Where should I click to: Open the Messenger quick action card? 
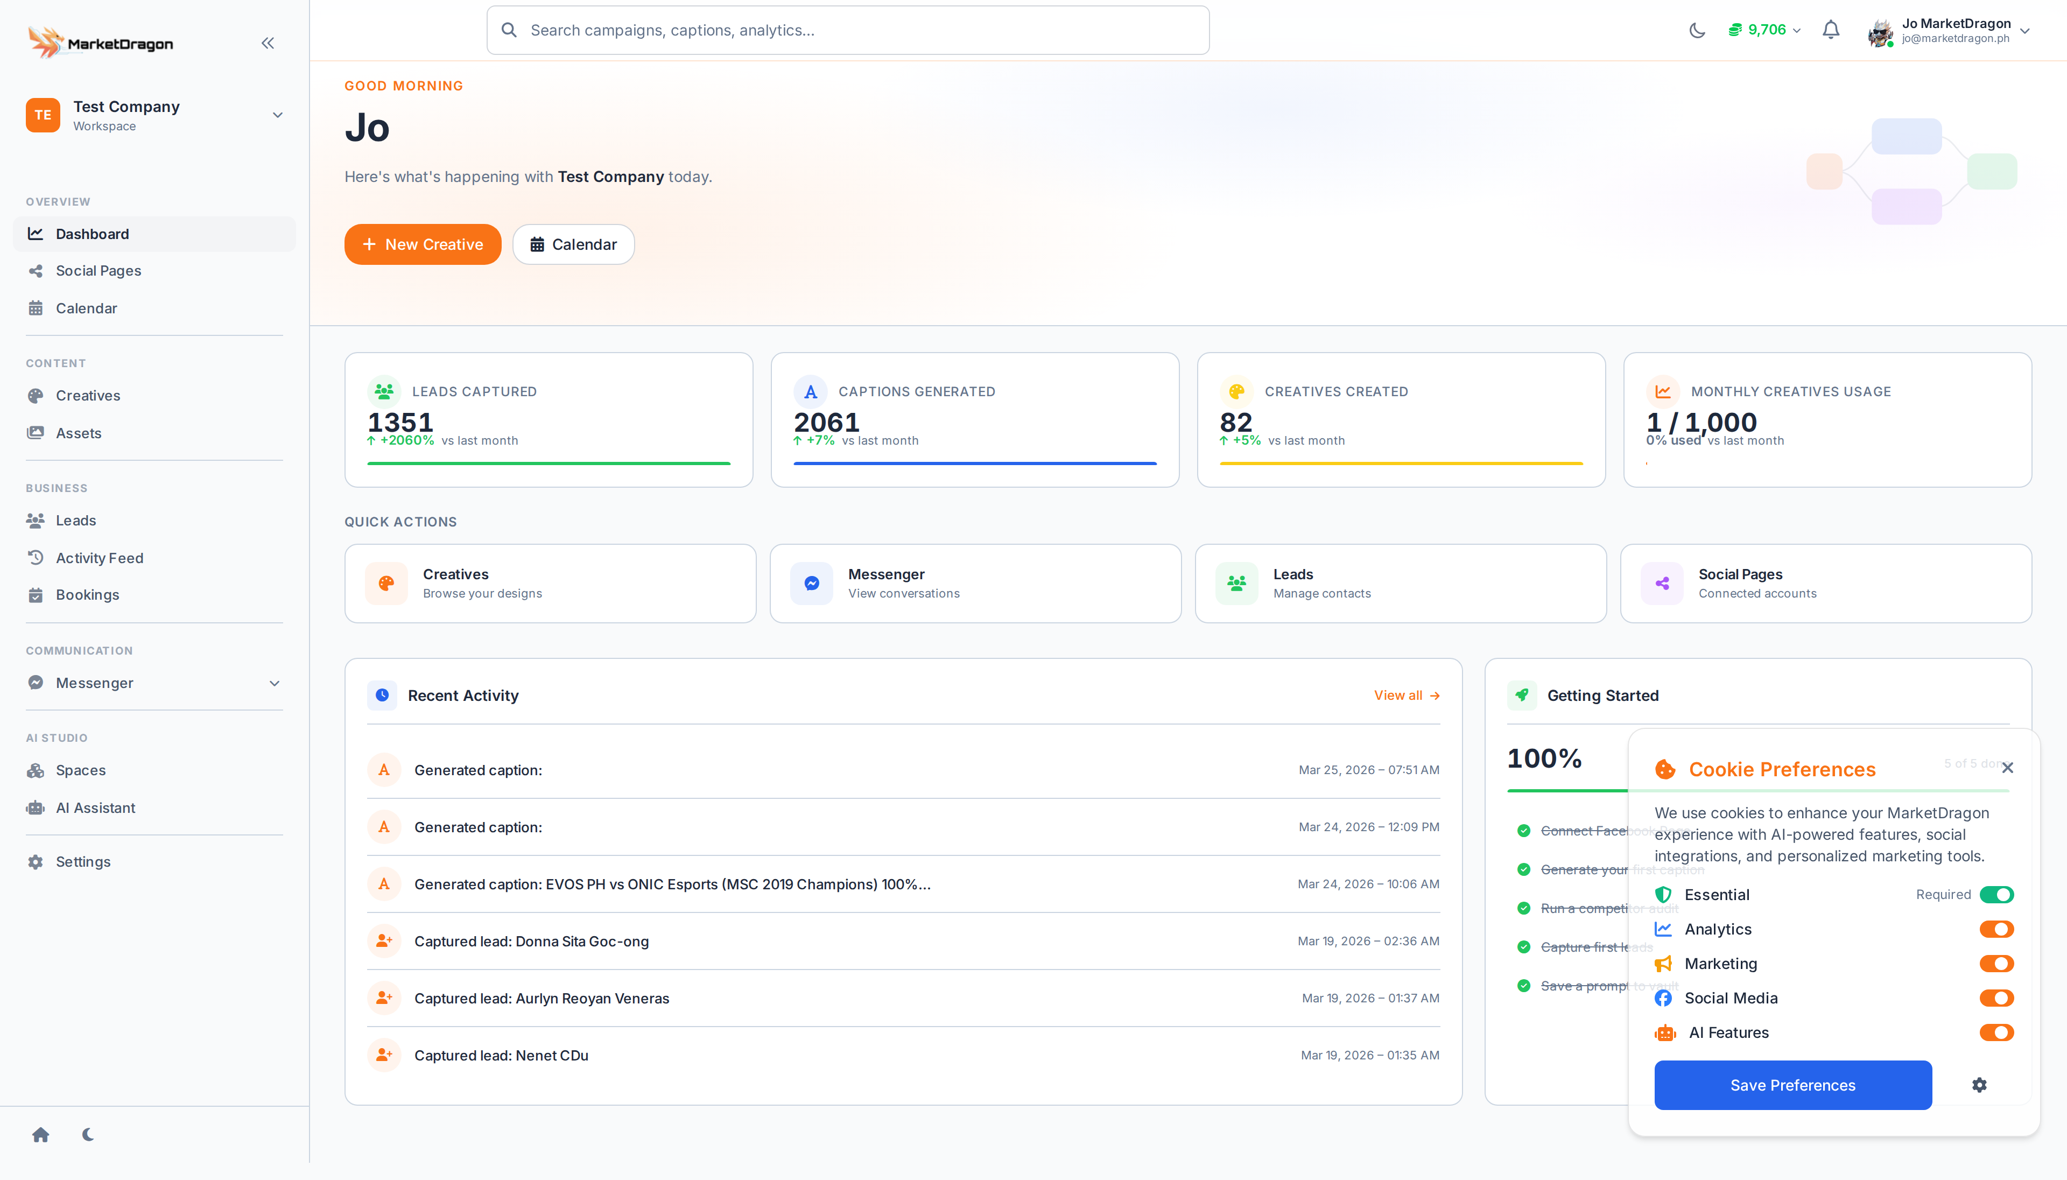pos(975,584)
